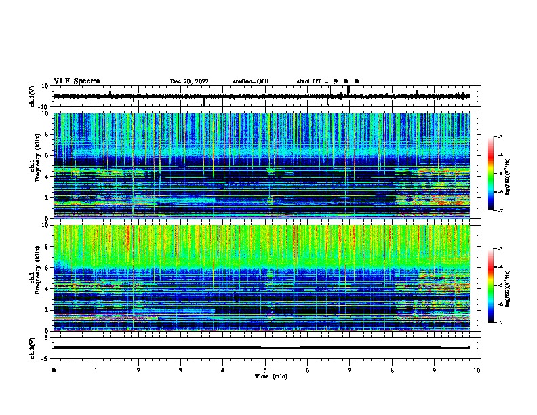
Task: Click the "station=OUI" header text
Action: 251,81
